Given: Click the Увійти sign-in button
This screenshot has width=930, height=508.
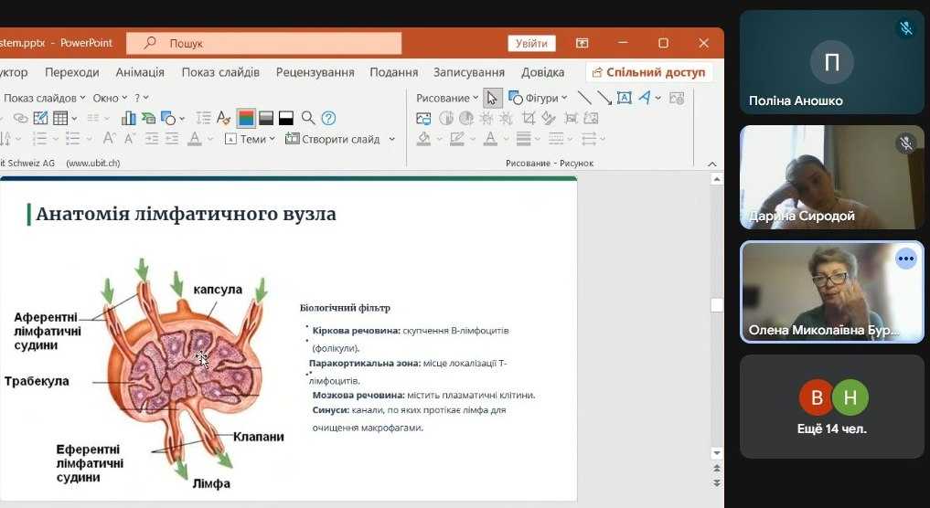Looking at the screenshot, I should [x=531, y=43].
